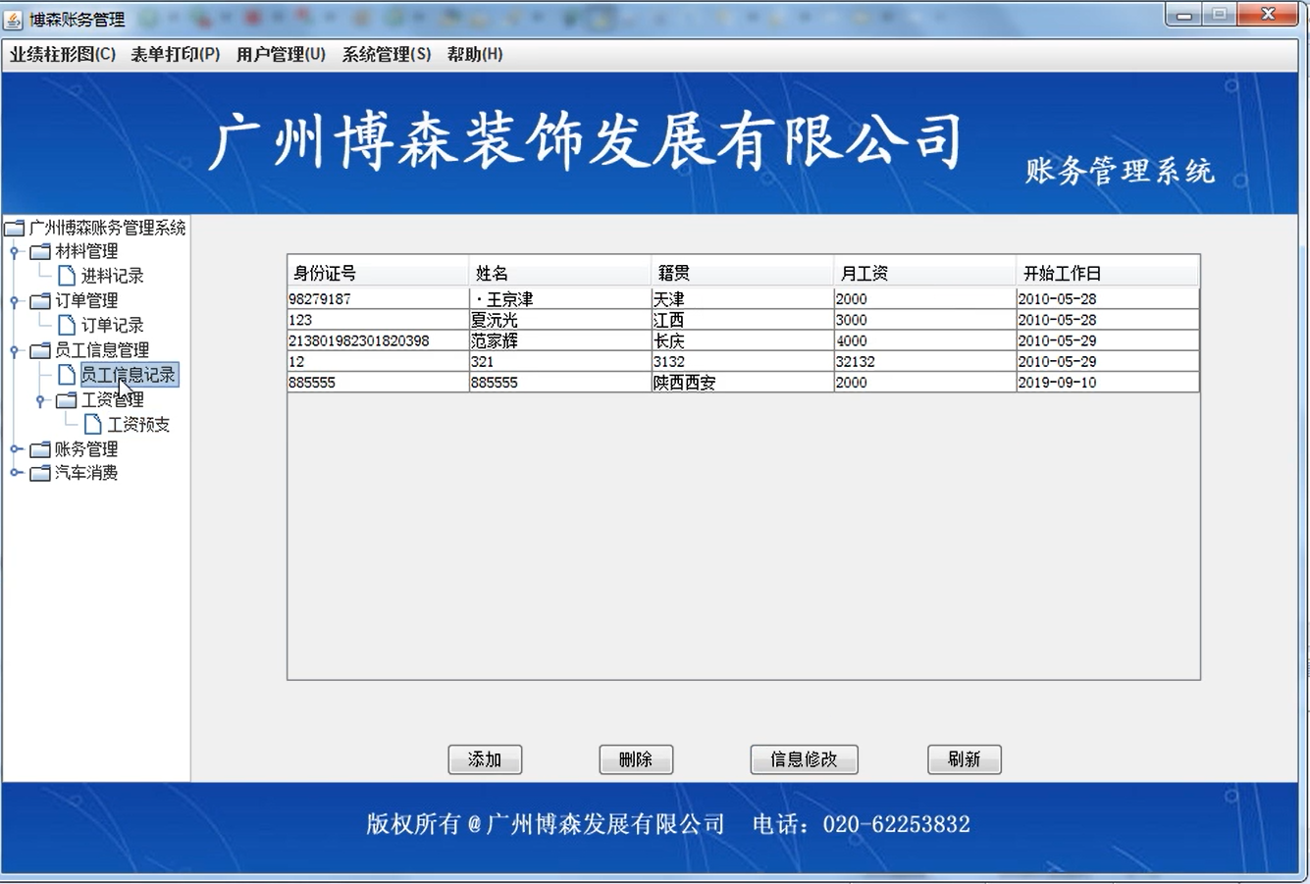The height and width of the screenshot is (884, 1310).
Task: Open the 表单打印(P) menu
Action: (x=176, y=55)
